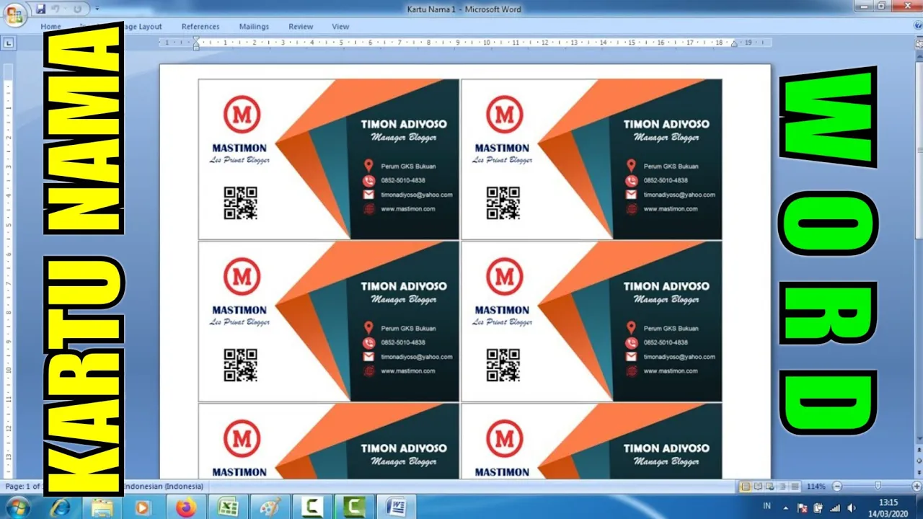Open Firefox from the taskbar
Screen dimensions: 923x519
[x=186, y=507]
